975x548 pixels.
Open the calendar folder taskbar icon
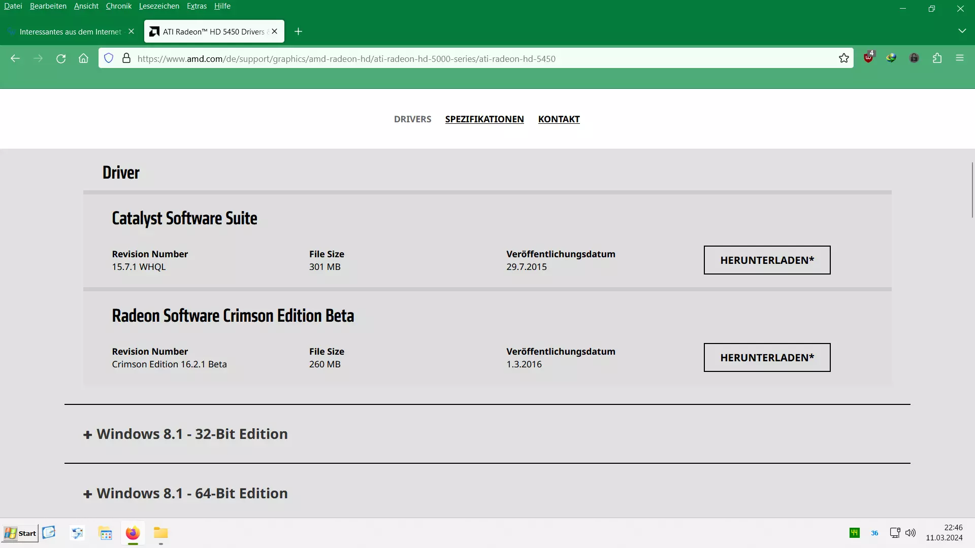point(105,533)
